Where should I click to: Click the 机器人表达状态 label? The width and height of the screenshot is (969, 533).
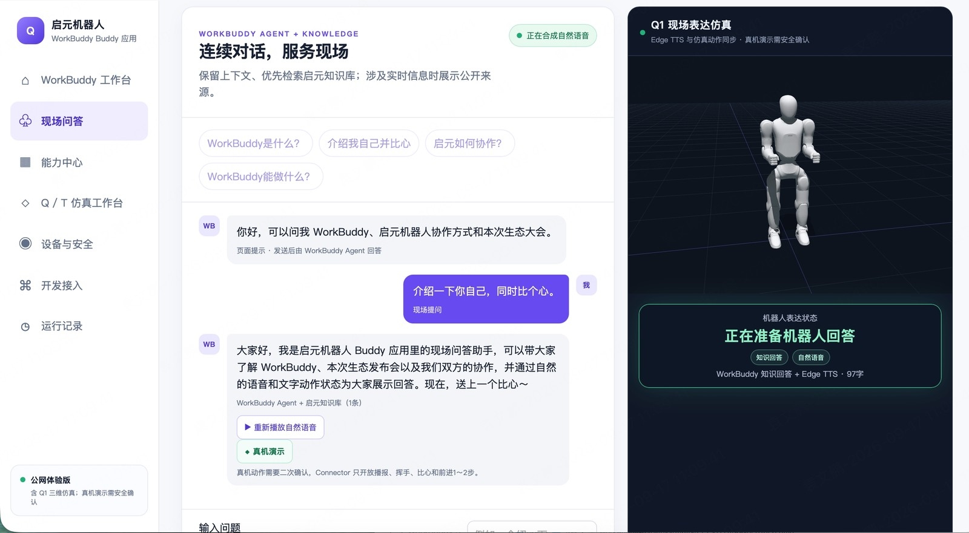pos(790,318)
